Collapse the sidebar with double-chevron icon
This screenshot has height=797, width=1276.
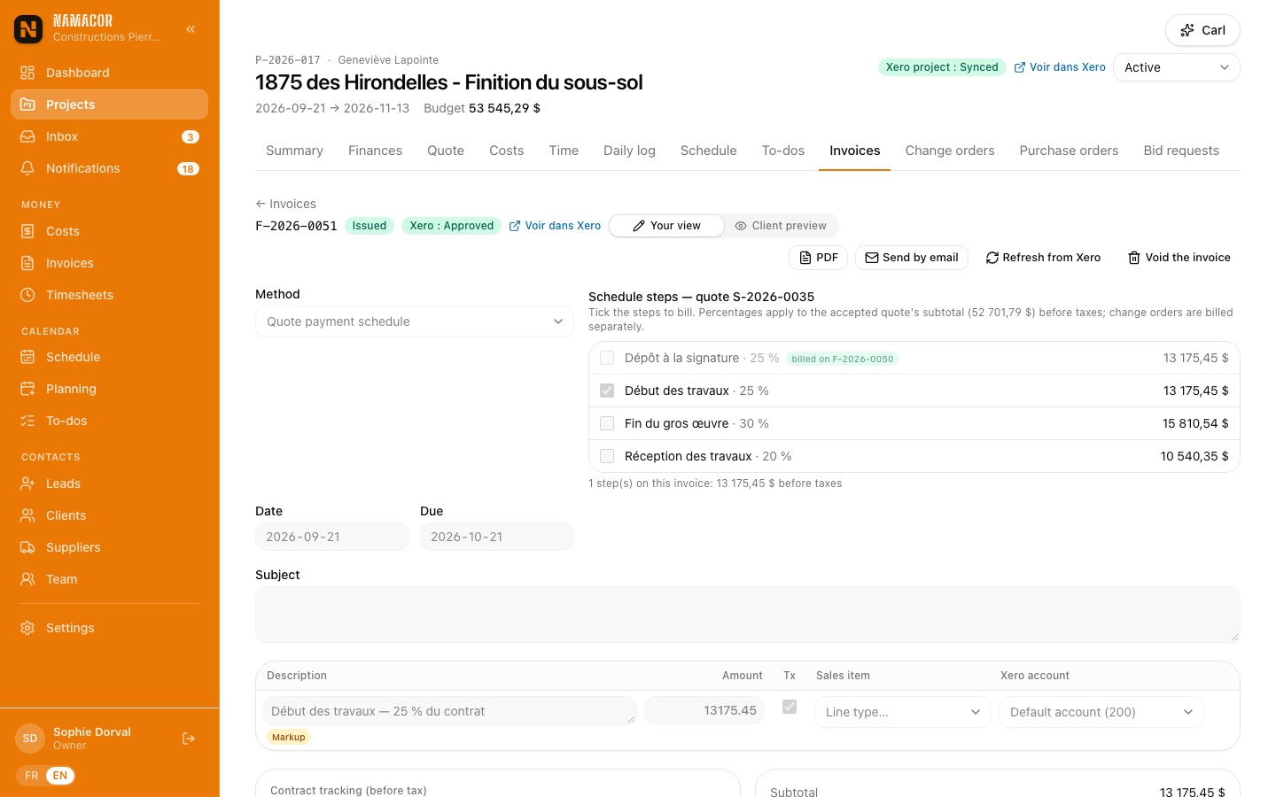[x=191, y=29]
